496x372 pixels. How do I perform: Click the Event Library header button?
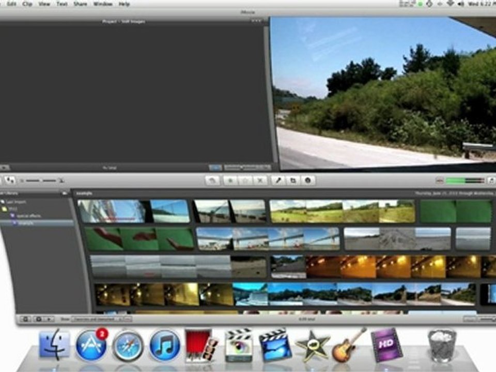[65, 193]
